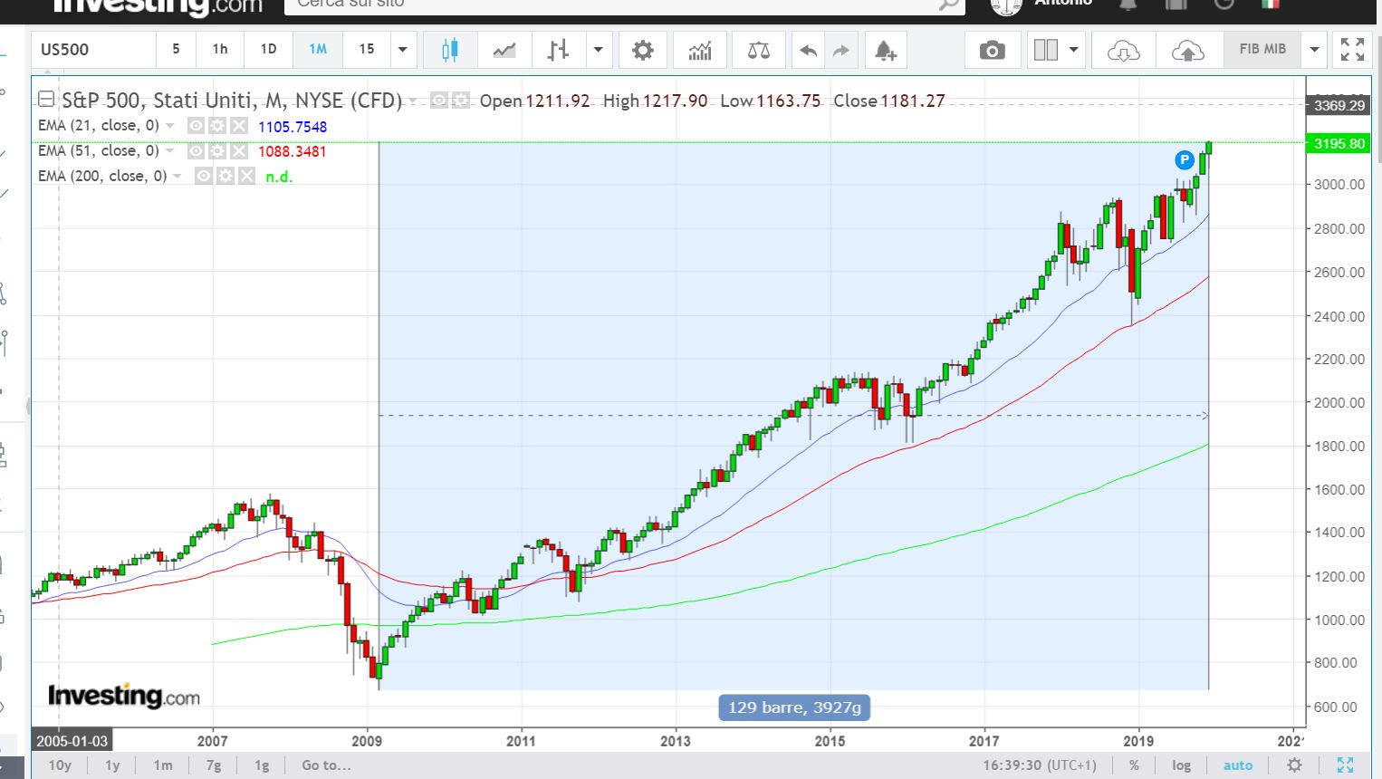Click the EMA 51 value 1088.3481
The width and height of the screenshot is (1382, 779).
pos(292,151)
